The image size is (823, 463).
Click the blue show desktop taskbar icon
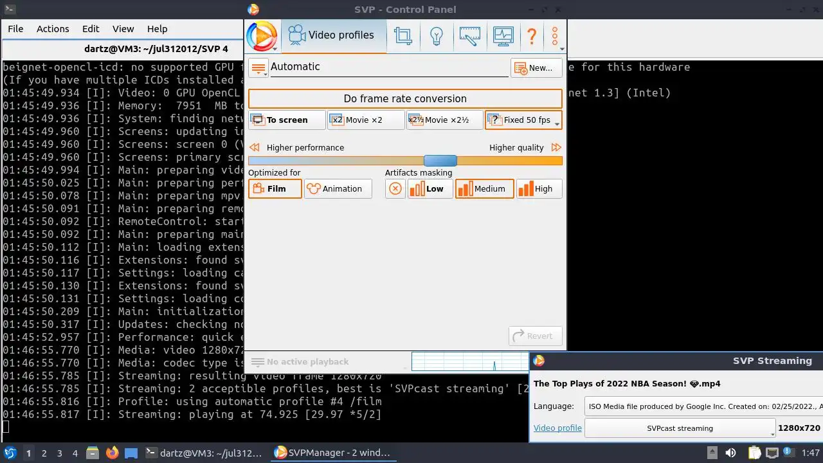(x=131, y=453)
